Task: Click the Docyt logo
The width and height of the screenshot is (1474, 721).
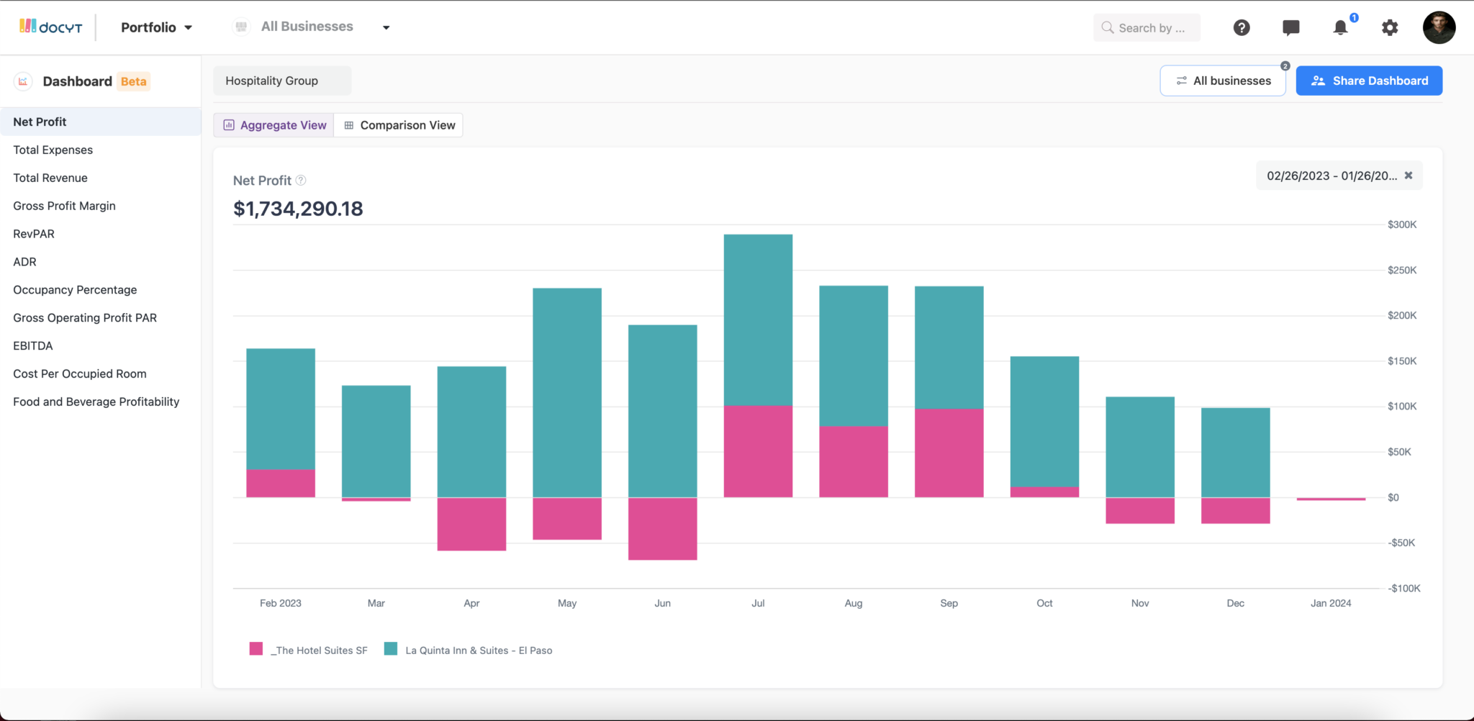Action: [48, 26]
